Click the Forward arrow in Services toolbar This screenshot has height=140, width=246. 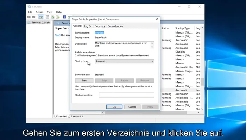[x=34, y=17]
